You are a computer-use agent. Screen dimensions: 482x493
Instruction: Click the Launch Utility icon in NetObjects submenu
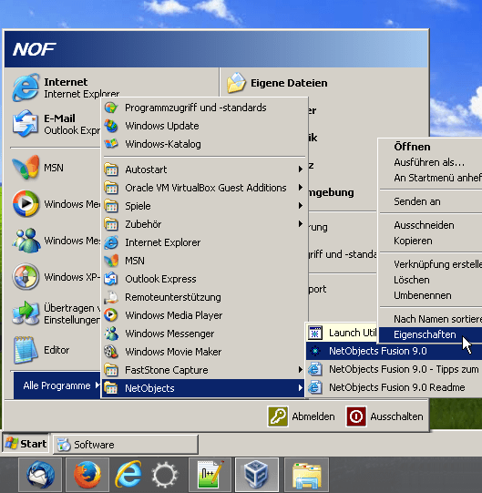[315, 333]
